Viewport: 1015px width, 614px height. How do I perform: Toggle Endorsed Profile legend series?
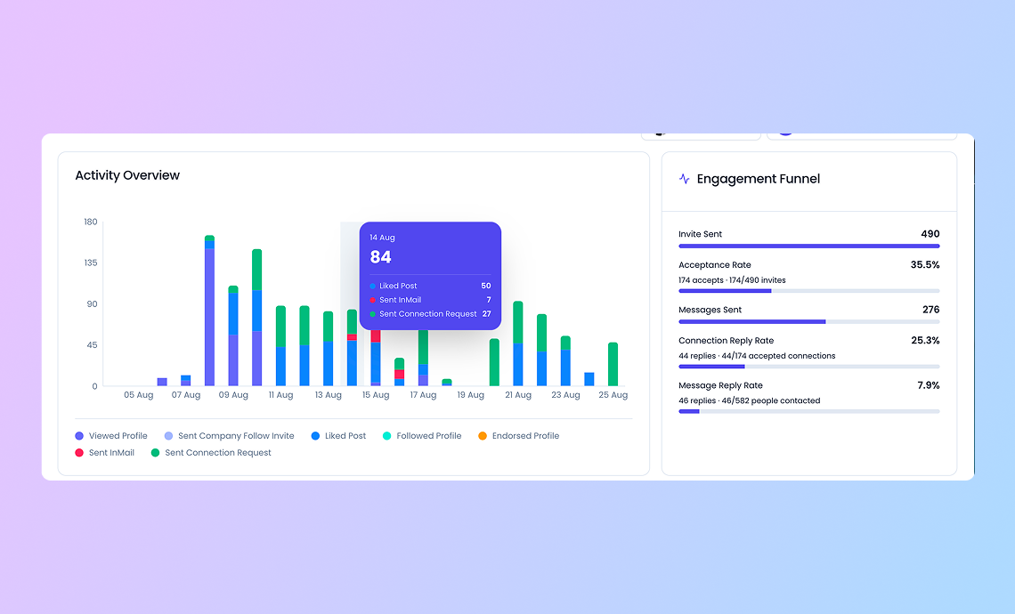point(518,435)
